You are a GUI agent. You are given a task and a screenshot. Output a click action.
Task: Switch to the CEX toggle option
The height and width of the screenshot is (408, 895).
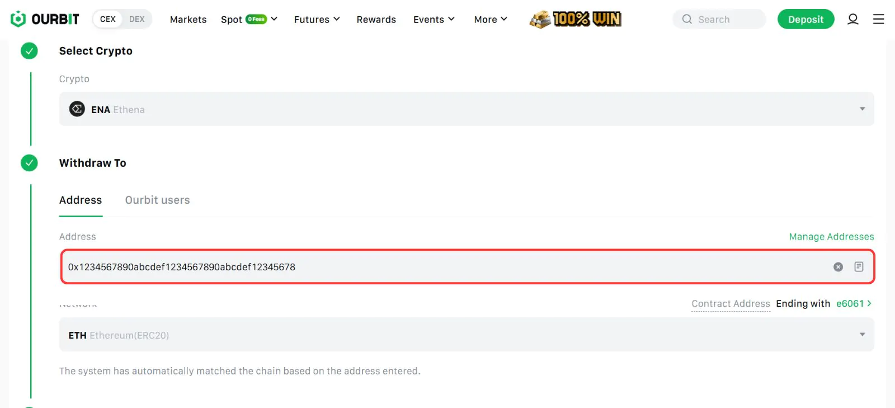click(108, 19)
